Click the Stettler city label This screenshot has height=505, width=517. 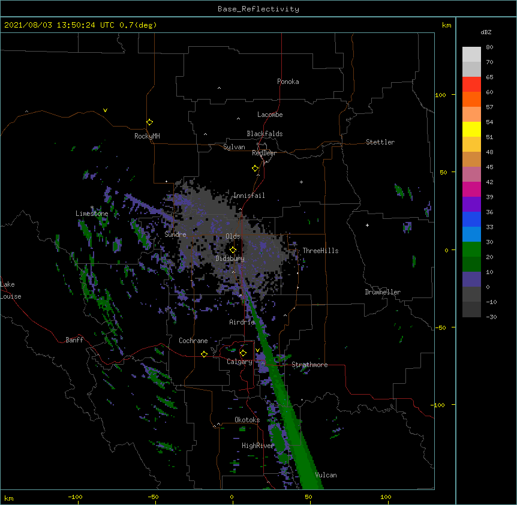pyautogui.click(x=380, y=142)
